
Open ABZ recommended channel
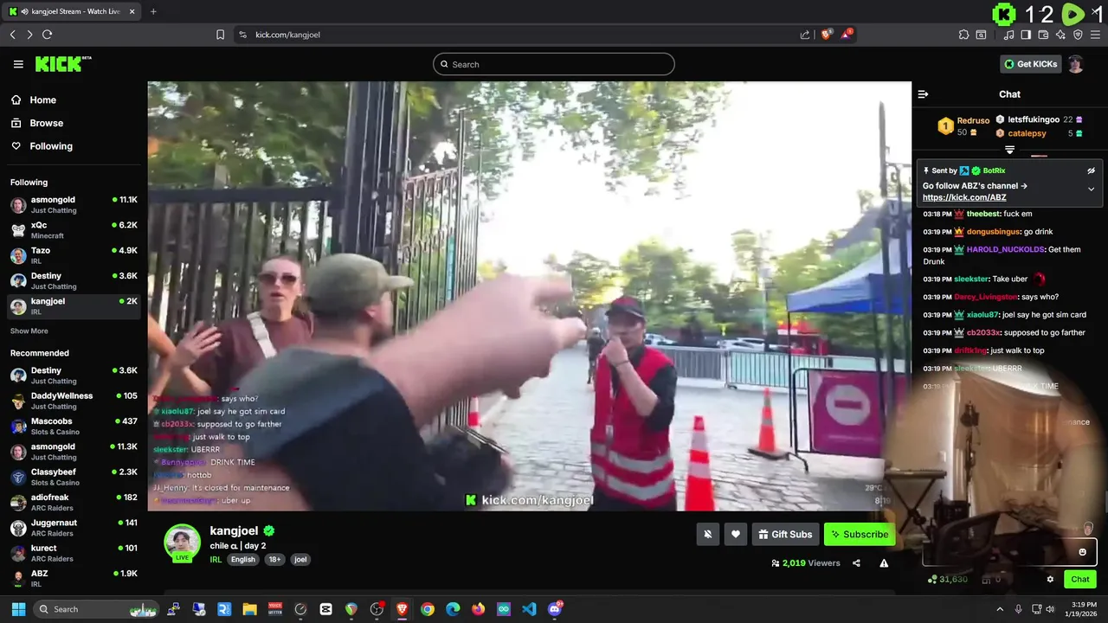[x=74, y=578]
